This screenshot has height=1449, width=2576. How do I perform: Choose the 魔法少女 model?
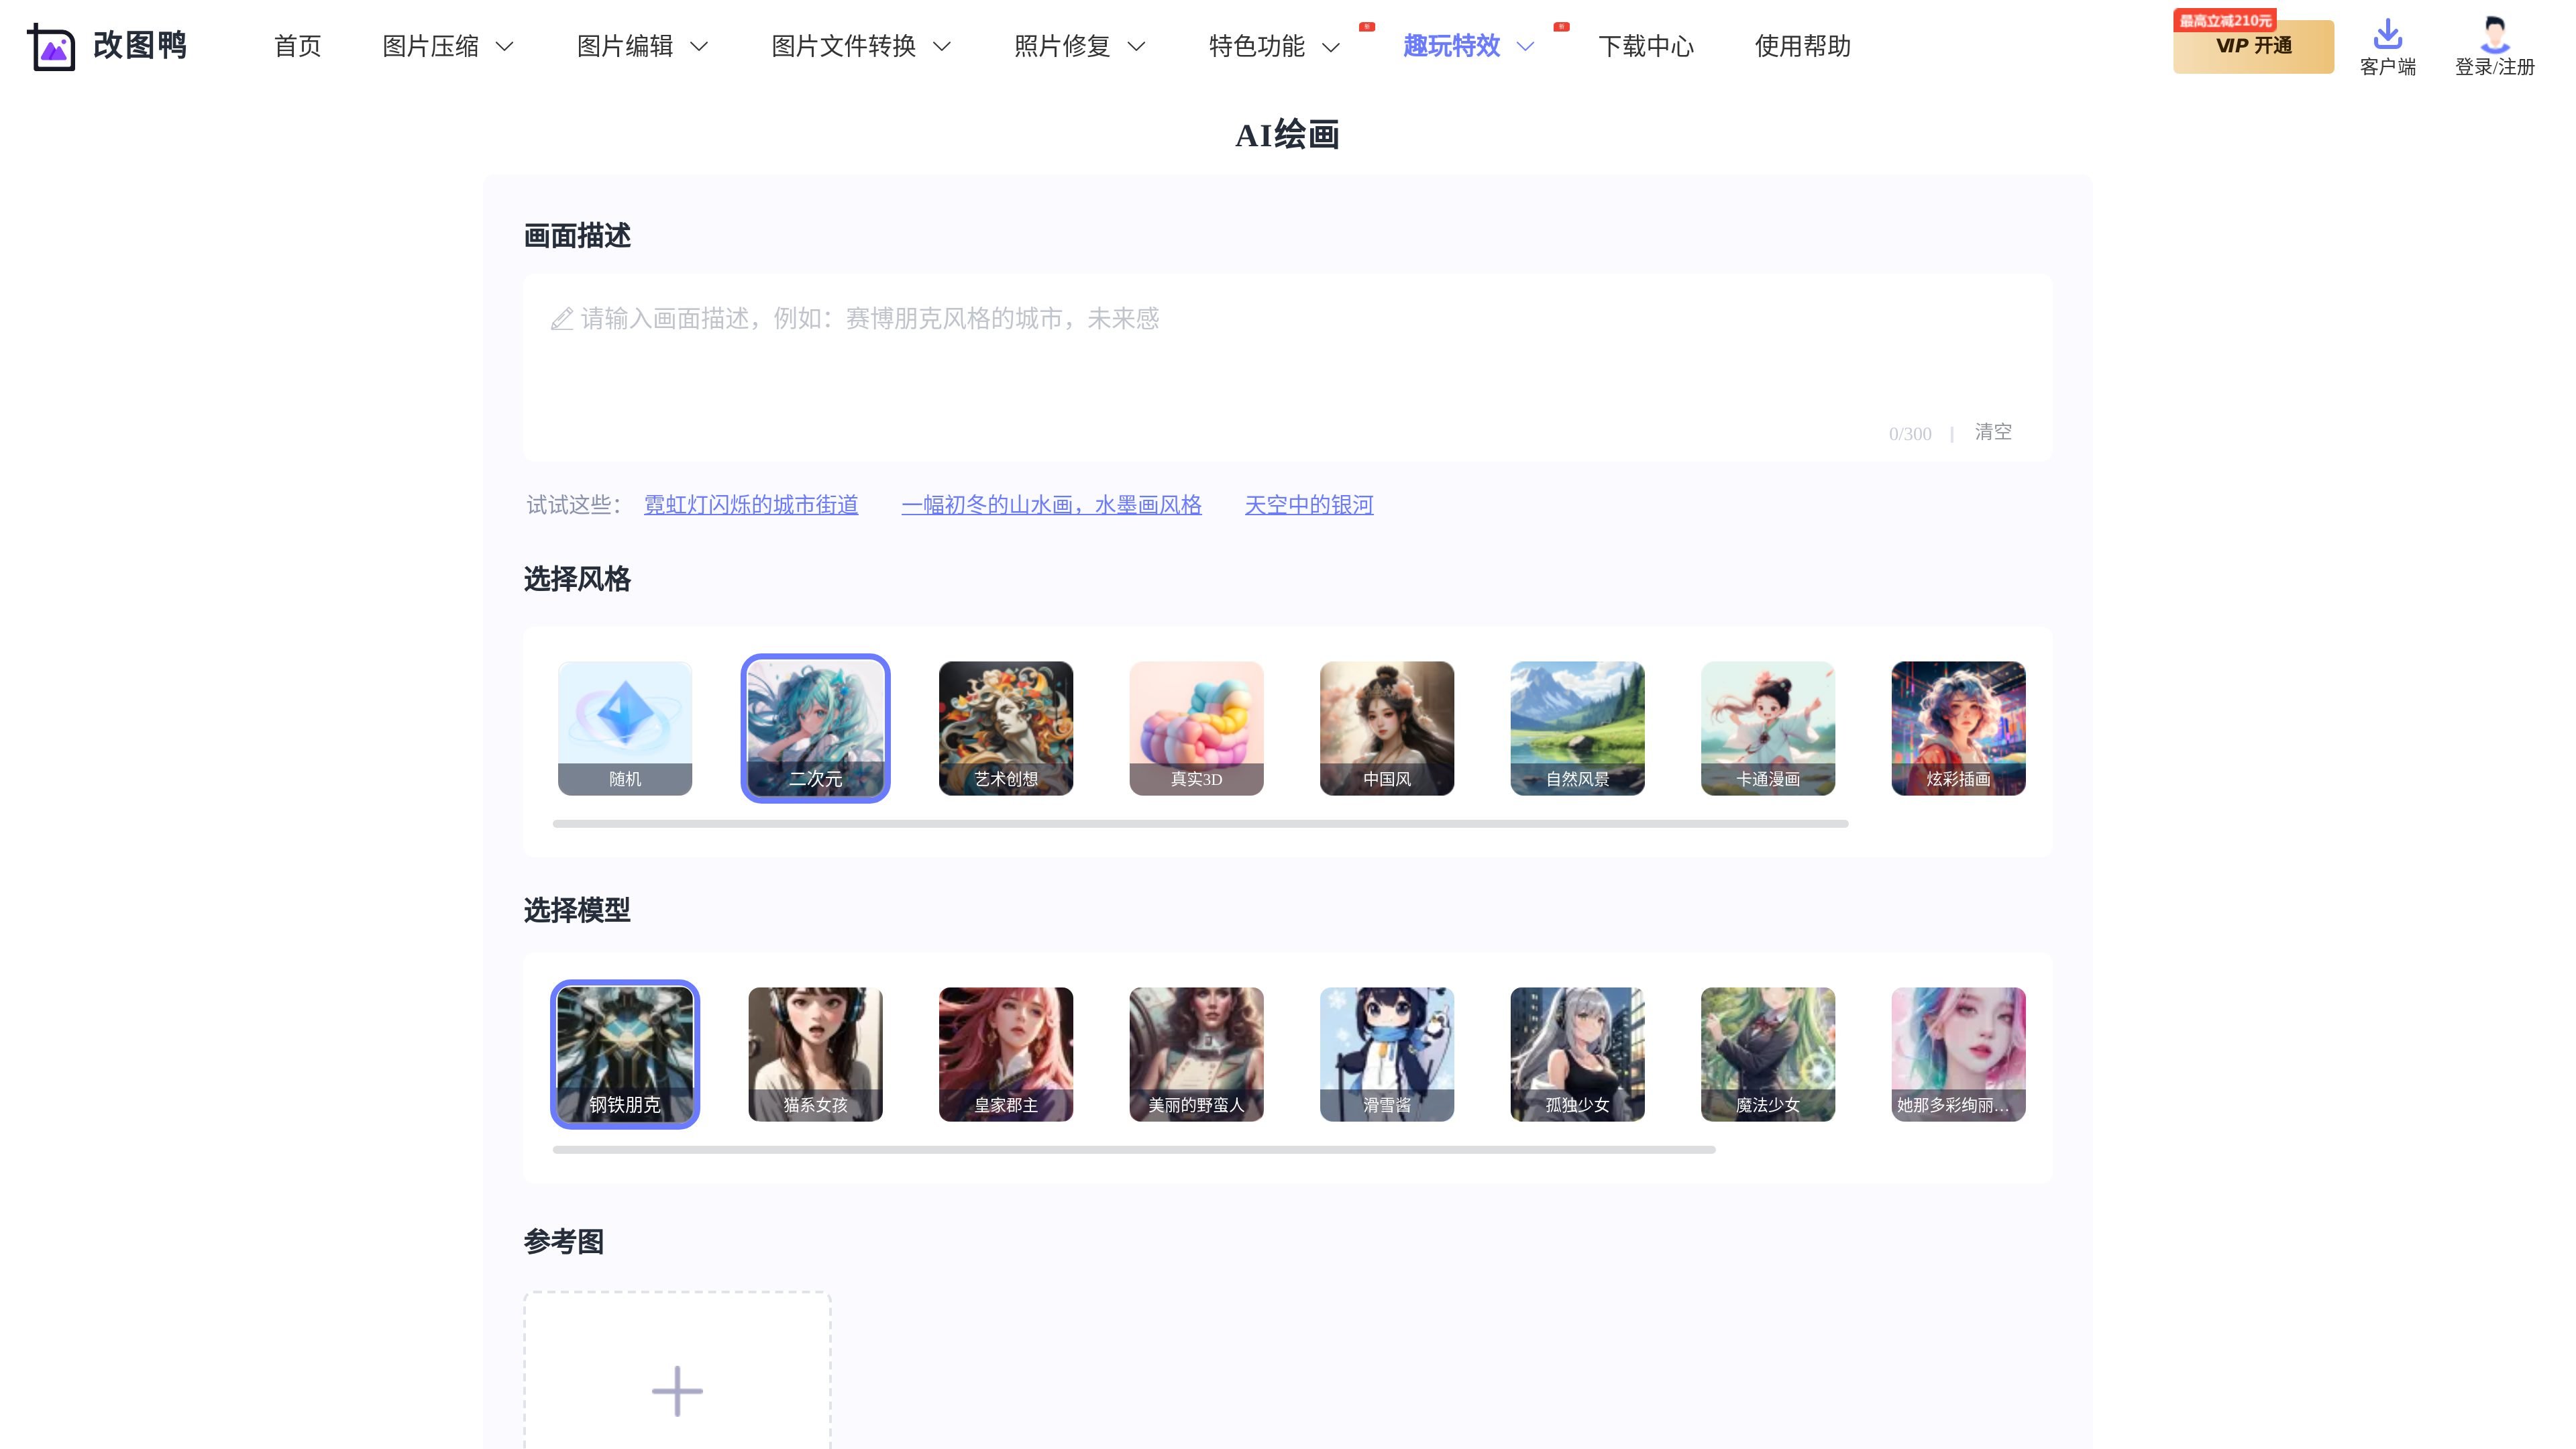[1768, 1054]
